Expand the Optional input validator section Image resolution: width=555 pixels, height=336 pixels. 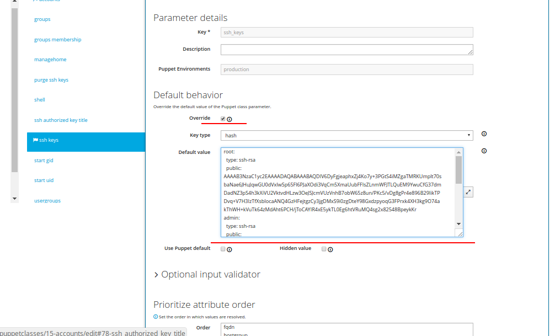tap(207, 274)
